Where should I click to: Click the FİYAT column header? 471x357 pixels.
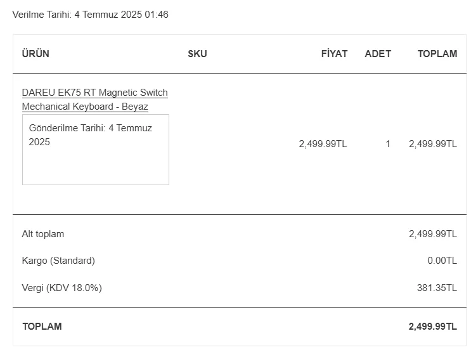[334, 54]
